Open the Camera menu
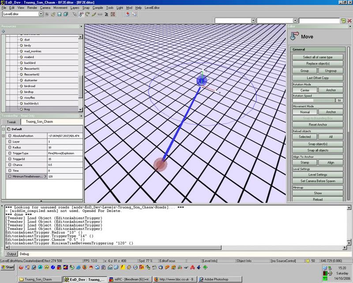353x283 pixels. coord(45,8)
